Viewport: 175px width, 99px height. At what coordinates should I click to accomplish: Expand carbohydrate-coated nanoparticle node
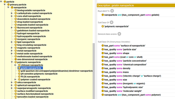pos(12,13)
